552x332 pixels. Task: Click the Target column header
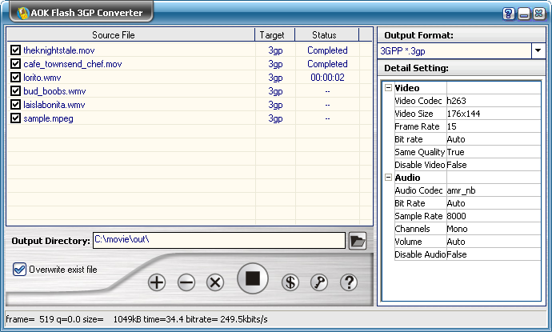tap(274, 35)
